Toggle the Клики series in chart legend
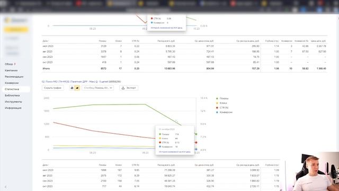 coord(221,103)
